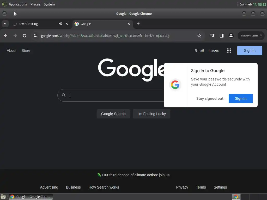Open the Chrome profile avatar icon
The width and height of the screenshot is (267, 200).
click(231, 36)
